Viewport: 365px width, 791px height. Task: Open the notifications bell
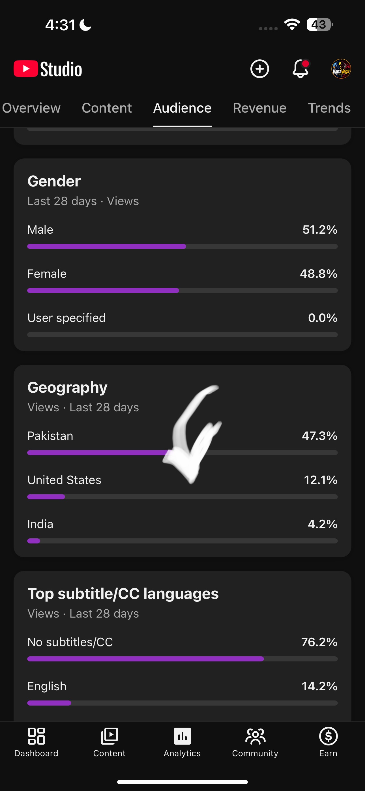click(x=300, y=69)
